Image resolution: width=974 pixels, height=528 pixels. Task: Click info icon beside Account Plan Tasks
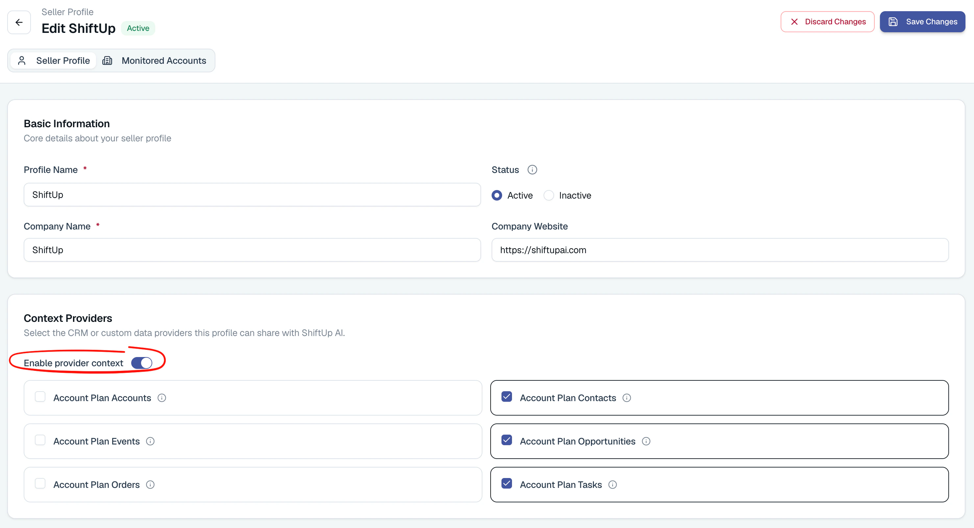coord(613,485)
